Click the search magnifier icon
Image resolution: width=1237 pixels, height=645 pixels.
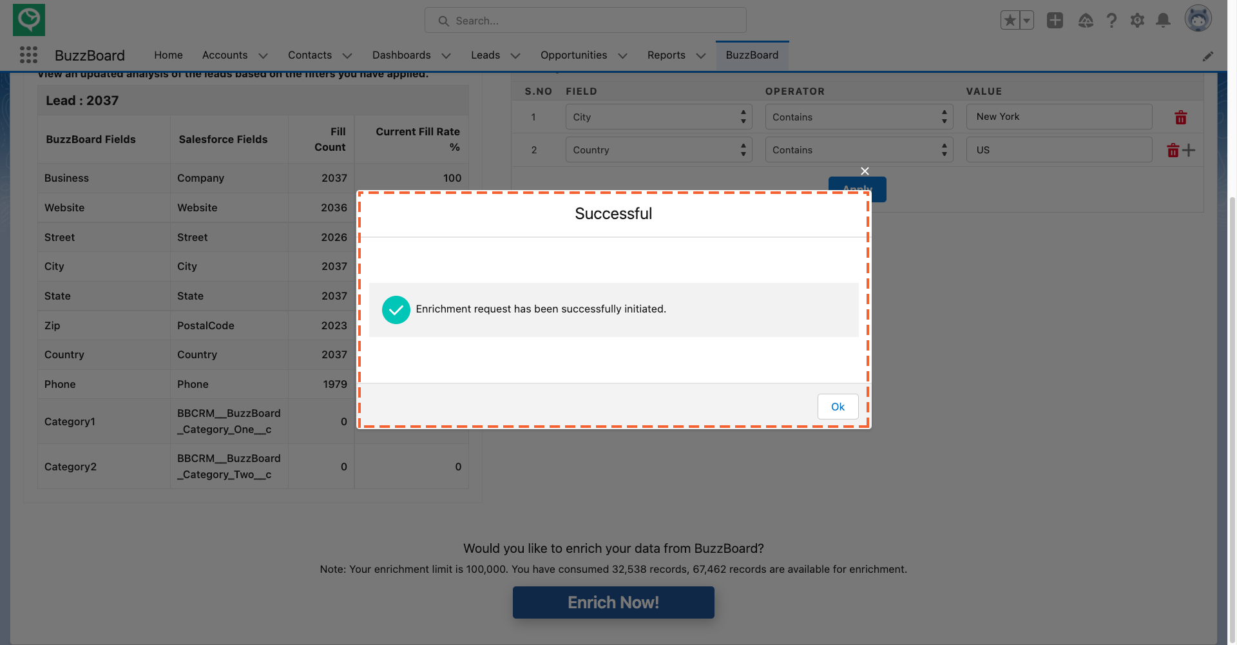pyautogui.click(x=443, y=21)
